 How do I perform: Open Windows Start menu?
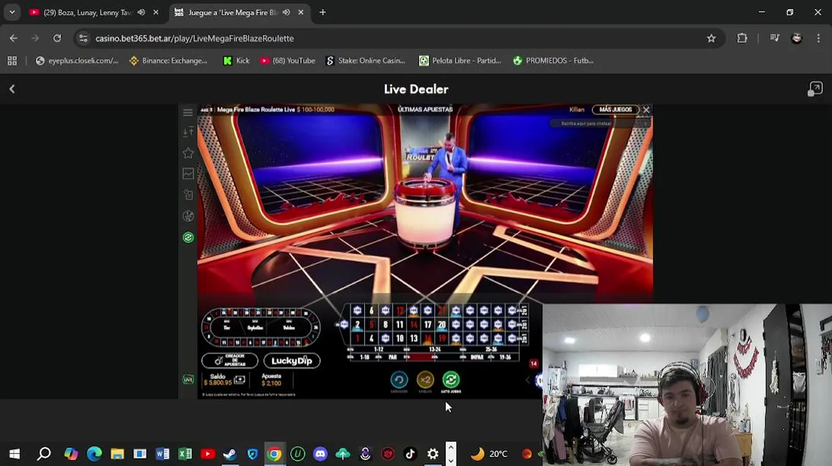click(x=14, y=454)
